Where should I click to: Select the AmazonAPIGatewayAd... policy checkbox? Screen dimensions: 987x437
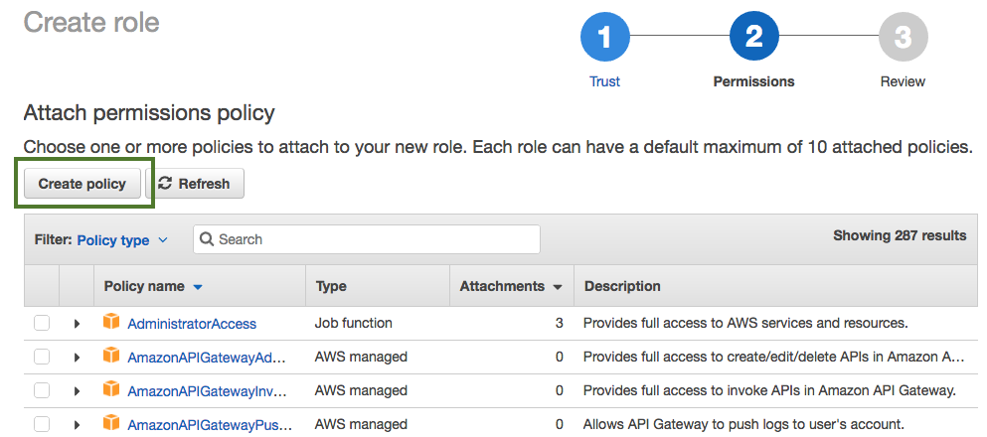(x=42, y=357)
